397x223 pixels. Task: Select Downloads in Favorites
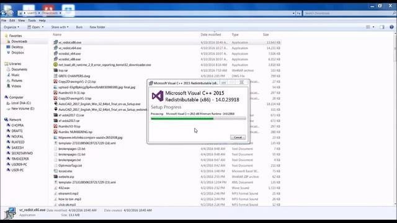click(19, 42)
